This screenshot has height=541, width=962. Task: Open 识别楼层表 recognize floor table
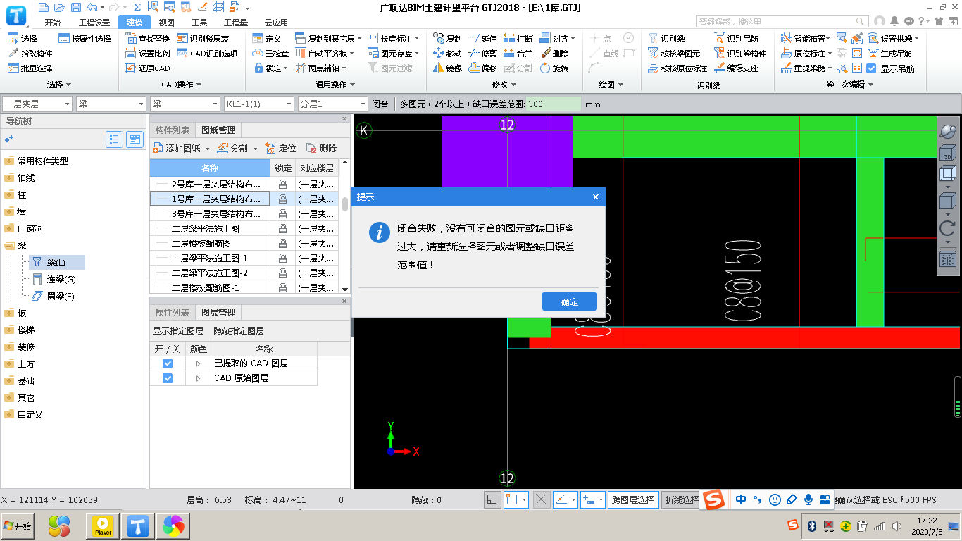point(204,39)
